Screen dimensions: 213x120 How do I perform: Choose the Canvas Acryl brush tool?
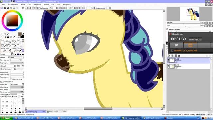click(19, 50)
